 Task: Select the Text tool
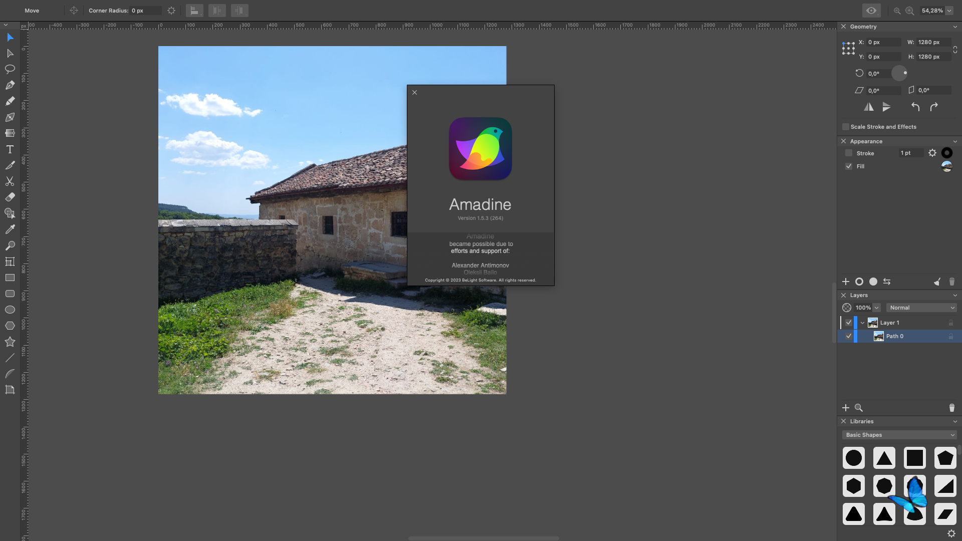tap(10, 149)
